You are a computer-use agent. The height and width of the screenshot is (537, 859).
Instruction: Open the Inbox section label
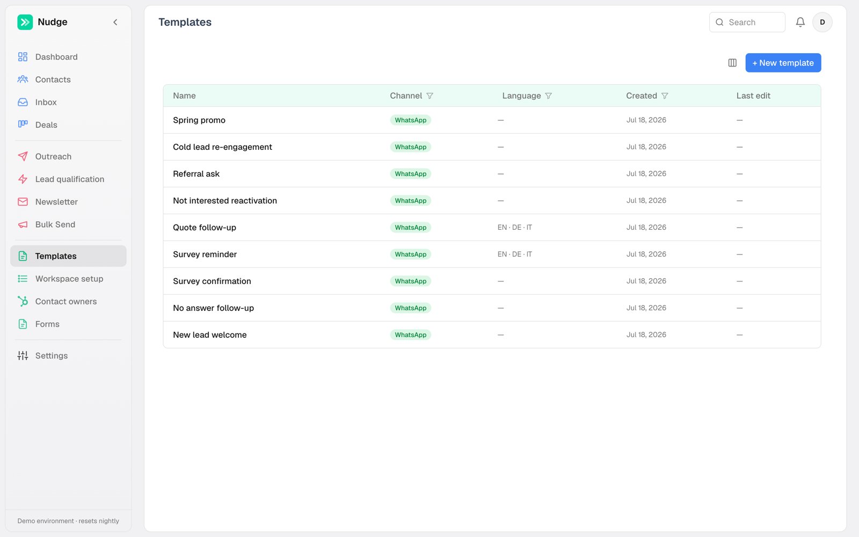tap(46, 102)
